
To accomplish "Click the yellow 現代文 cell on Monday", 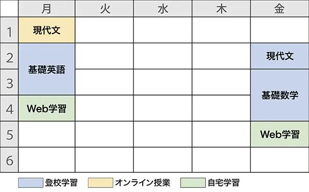I will point(47,30).
